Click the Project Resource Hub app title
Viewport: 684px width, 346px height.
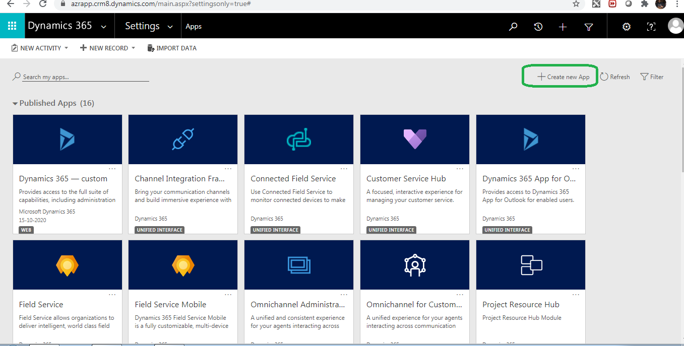point(521,305)
